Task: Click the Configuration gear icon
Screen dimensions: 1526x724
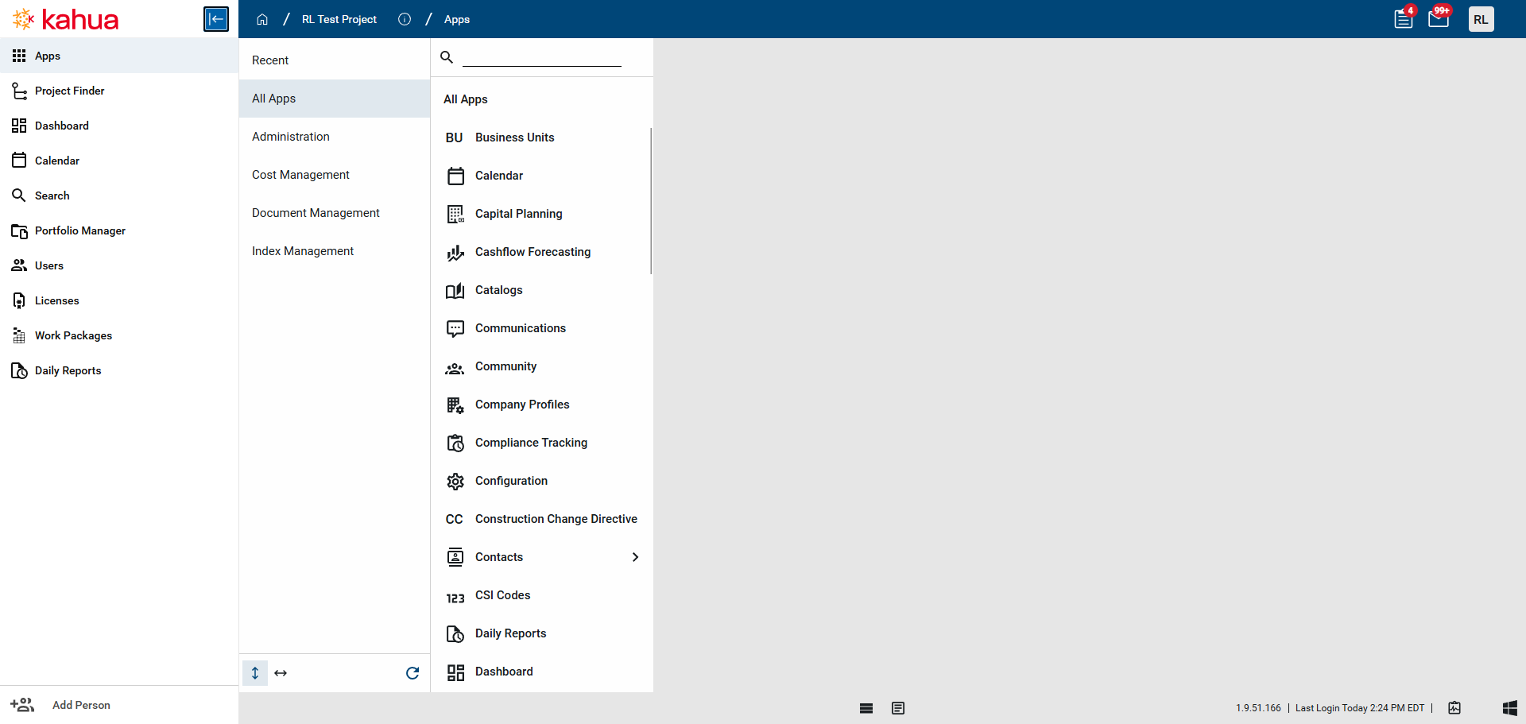Action: [x=455, y=481]
